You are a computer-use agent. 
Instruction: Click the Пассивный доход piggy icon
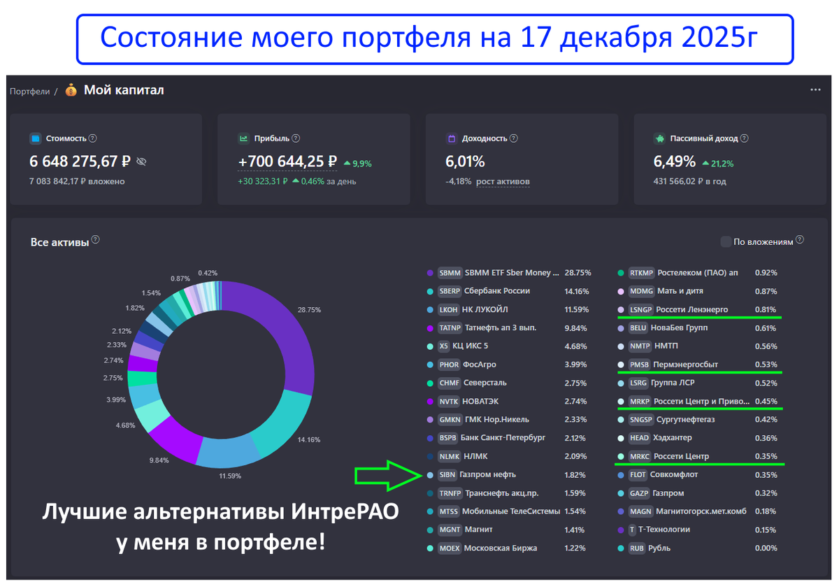pos(659,139)
